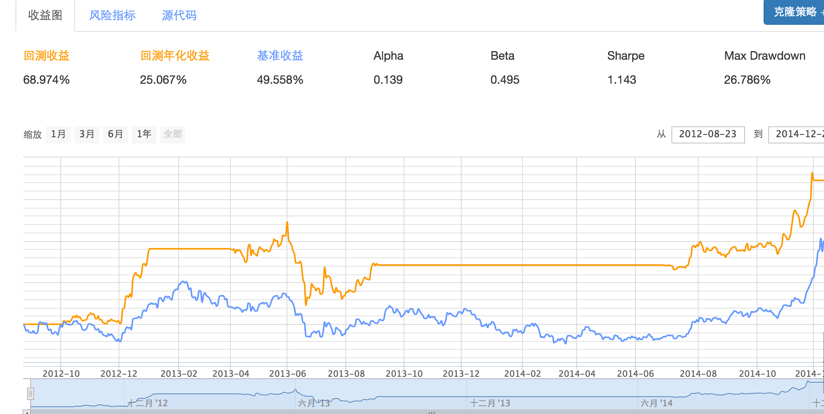Image resolution: width=824 pixels, height=414 pixels.
Task: Click the end date input field
Action: [797, 135]
